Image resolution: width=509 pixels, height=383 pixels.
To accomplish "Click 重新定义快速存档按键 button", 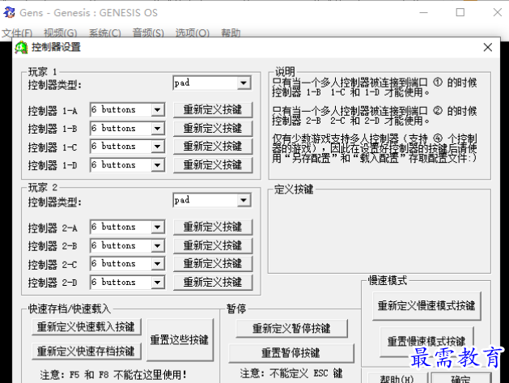I will coord(87,351).
